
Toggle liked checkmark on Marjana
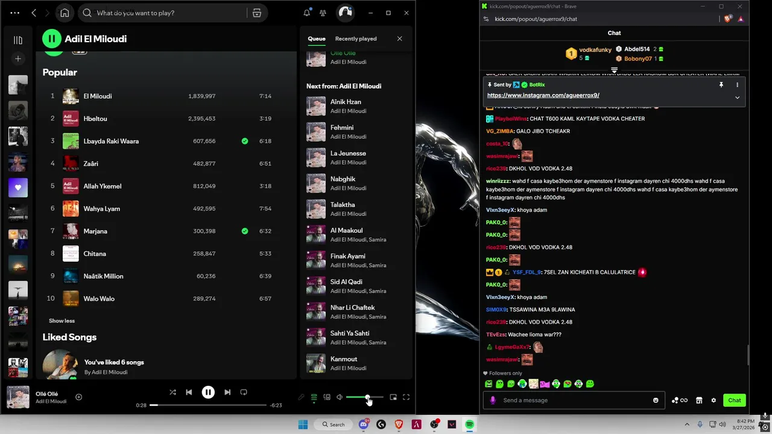pyautogui.click(x=245, y=231)
